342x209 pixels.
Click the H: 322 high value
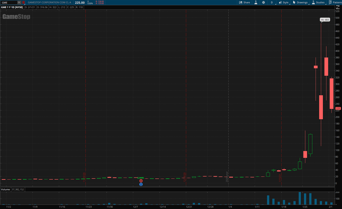[52, 7]
